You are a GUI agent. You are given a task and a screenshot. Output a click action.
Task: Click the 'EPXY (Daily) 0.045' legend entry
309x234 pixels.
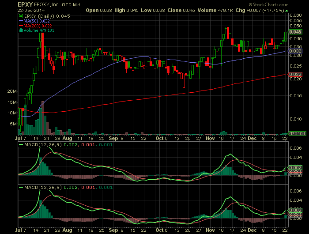click(47, 16)
